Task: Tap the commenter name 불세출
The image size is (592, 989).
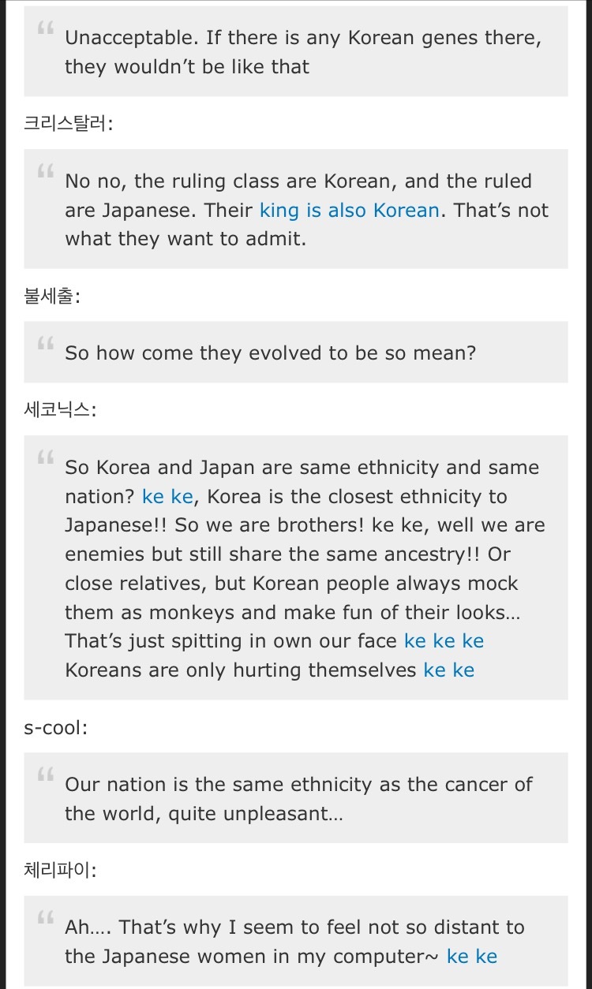Action: point(52,295)
